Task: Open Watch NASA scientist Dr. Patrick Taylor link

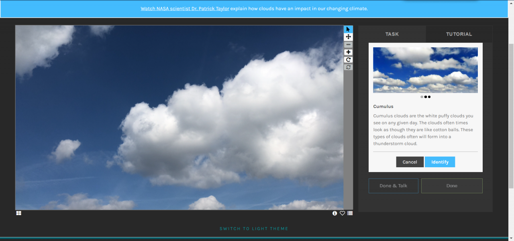Action: pos(185,8)
